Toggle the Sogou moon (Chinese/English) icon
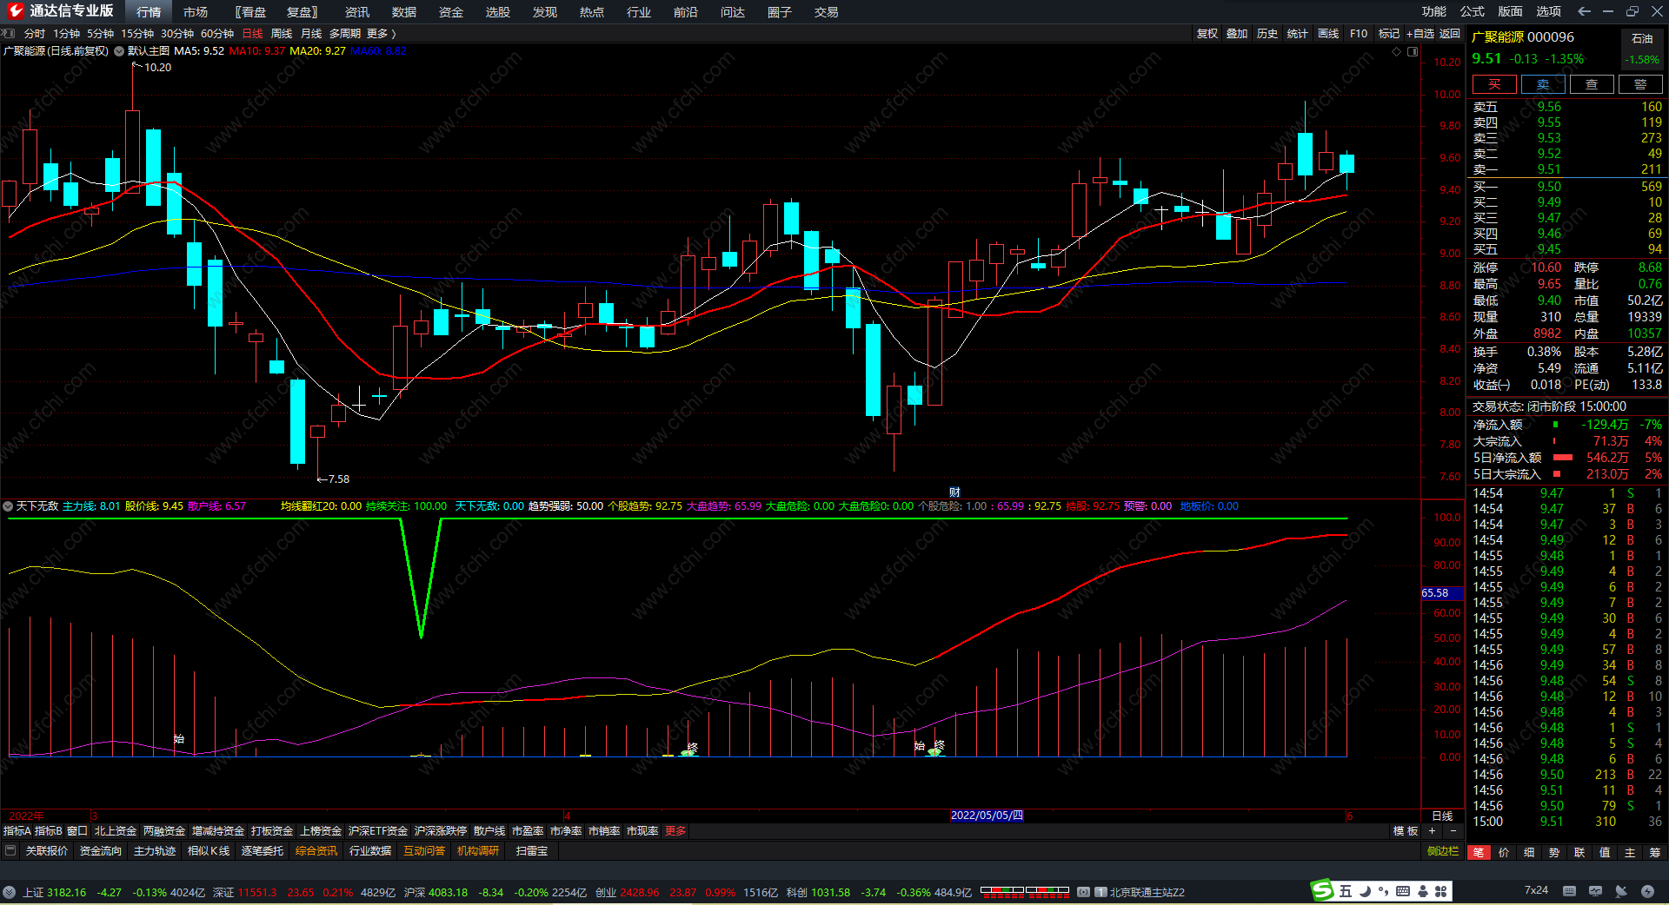1669x905 pixels. coord(1365,891)
